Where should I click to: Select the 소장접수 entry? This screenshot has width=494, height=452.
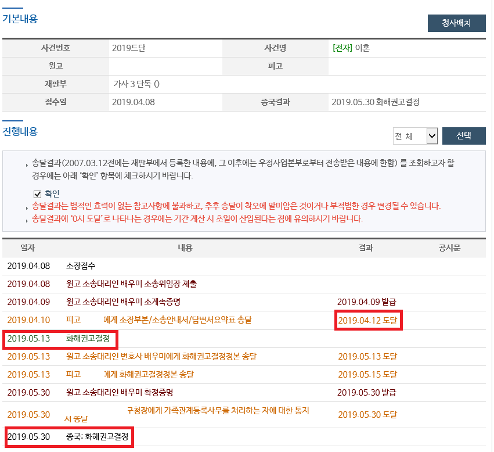(x=81, y=266)
